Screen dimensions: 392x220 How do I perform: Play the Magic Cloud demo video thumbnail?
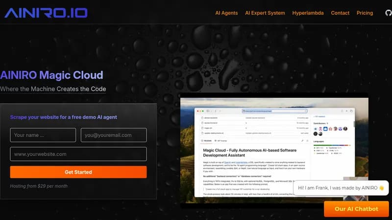pyautogui.click(x=274, y=151)
